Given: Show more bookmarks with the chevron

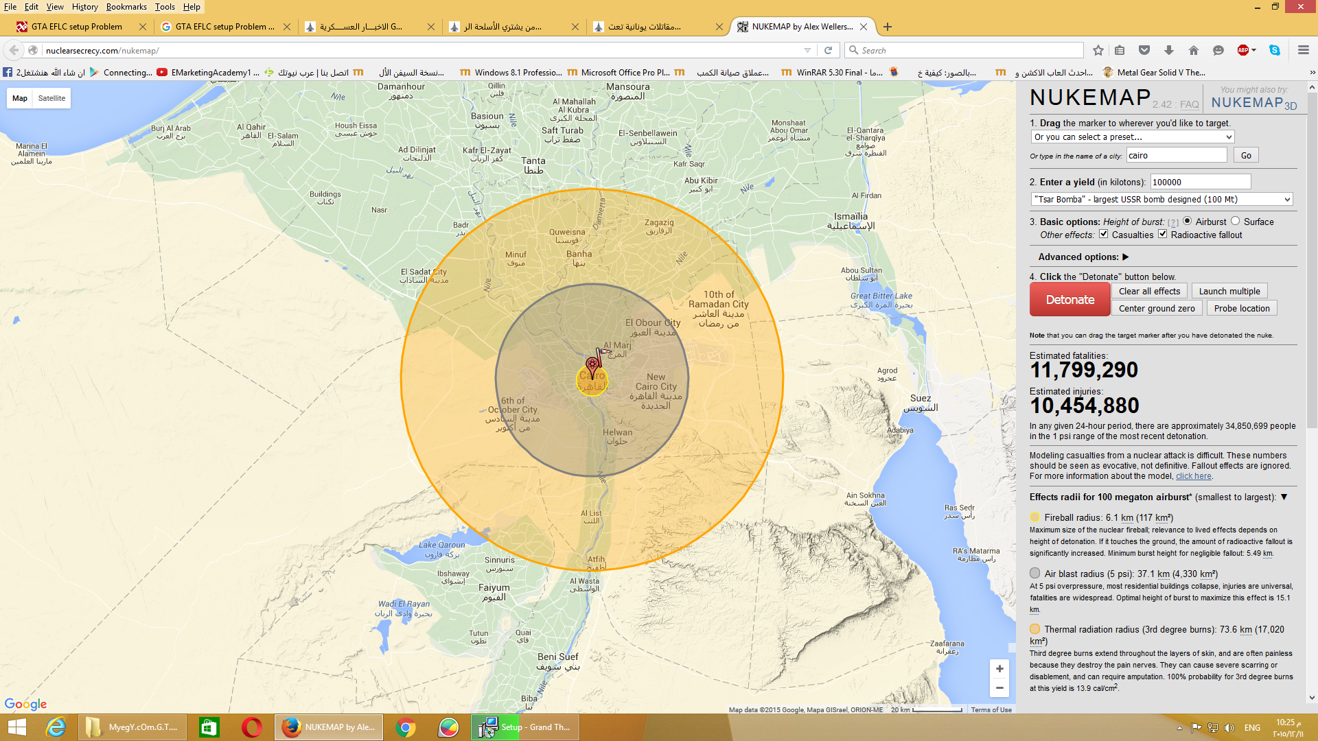Looking at the screenshot, I should coord(1312,72).
